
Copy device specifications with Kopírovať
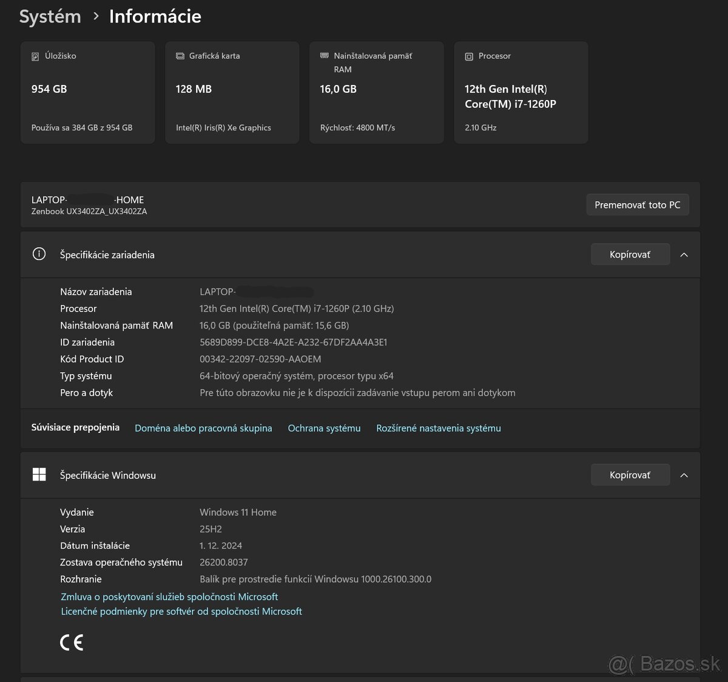coord(630,255)
